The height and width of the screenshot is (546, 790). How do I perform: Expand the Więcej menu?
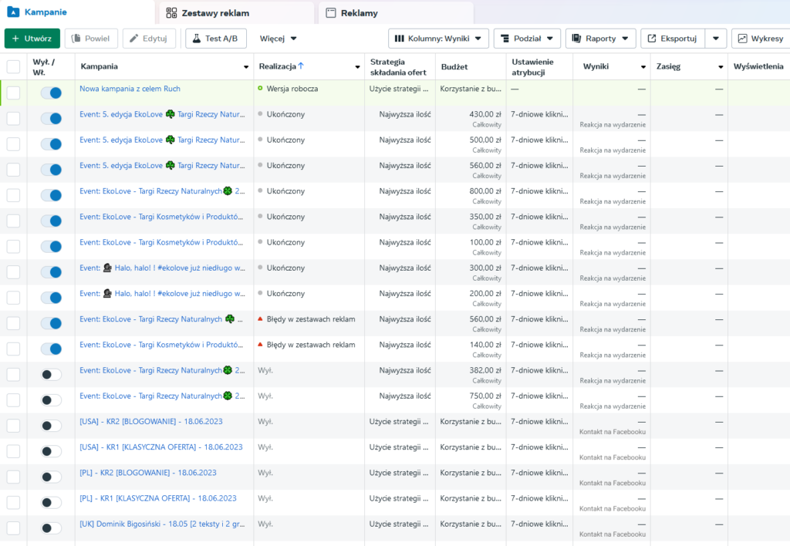click(279, 39)
